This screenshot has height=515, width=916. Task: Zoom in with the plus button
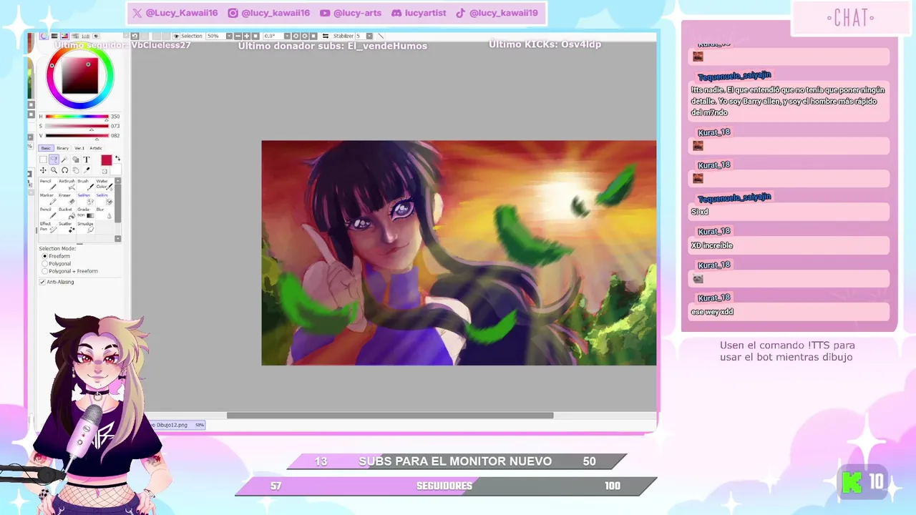click(x=246, y=36)
